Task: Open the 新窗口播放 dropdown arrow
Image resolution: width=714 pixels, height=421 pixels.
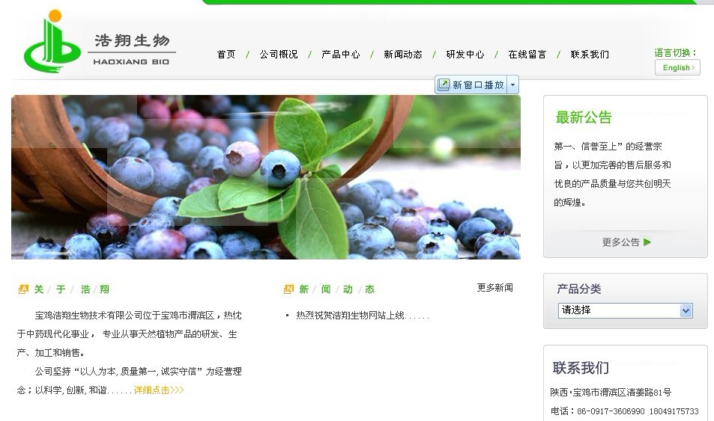Action: (512, 84)
